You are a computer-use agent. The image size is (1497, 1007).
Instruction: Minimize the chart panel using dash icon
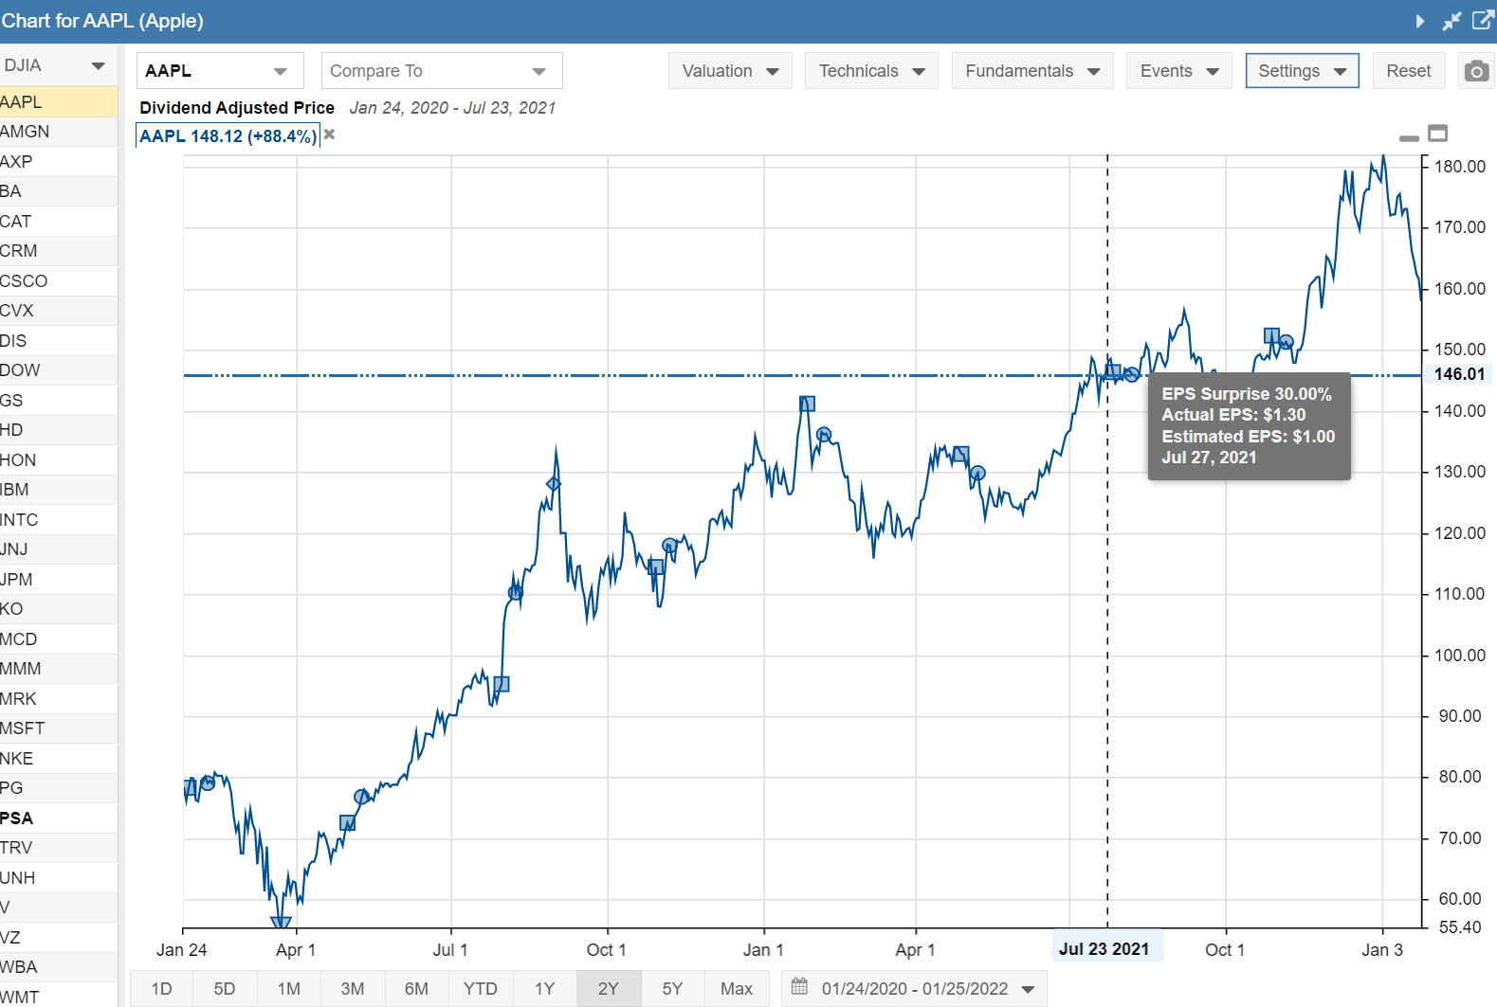[1409, 137]
